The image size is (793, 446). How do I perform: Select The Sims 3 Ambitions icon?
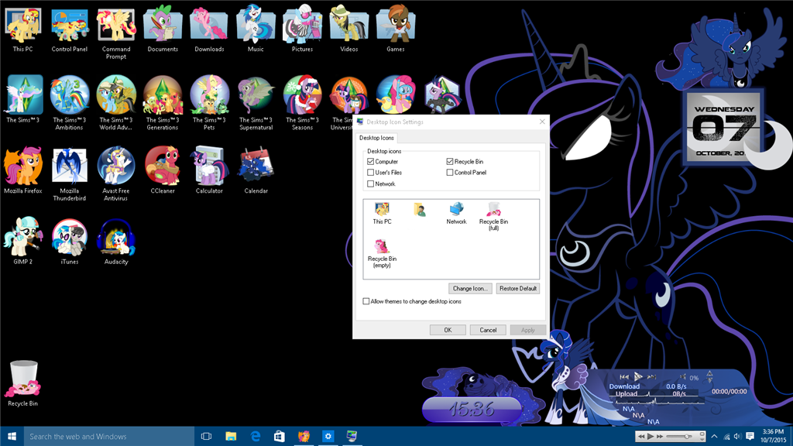point(69,103)
